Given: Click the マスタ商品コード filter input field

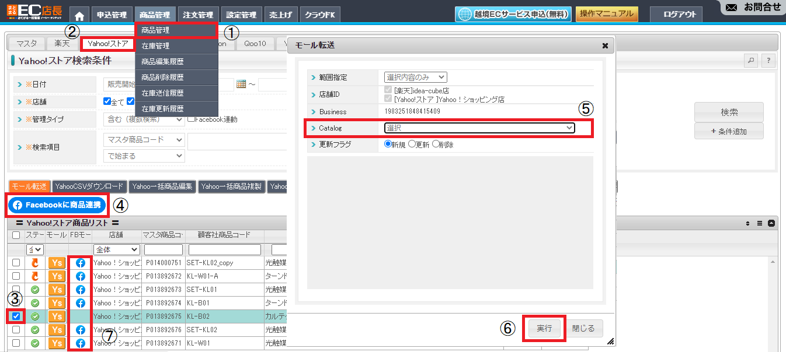Looking at the screenshot, I should 164,249.
